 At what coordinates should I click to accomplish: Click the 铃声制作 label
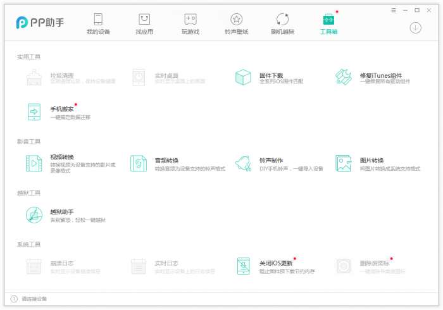click(271, 160)
